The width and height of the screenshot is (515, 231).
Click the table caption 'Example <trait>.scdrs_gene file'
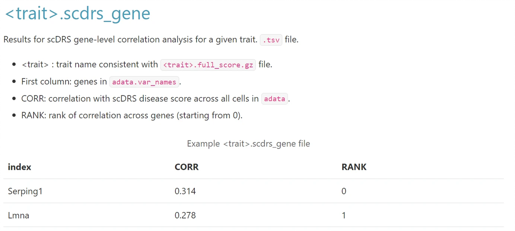click(x=248, y=144)
